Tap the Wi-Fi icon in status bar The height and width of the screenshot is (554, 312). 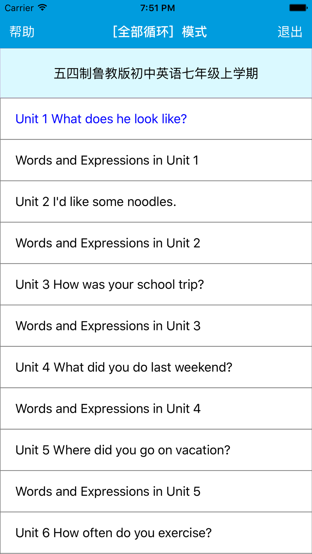42,7
